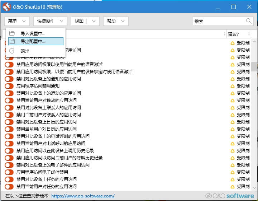The height and width of the screenshot is (201, 258).
Task: Toggle 禁用对此设备上联系人的应用访问 switch
Action: pyautogui.click(x=9, y=108)
